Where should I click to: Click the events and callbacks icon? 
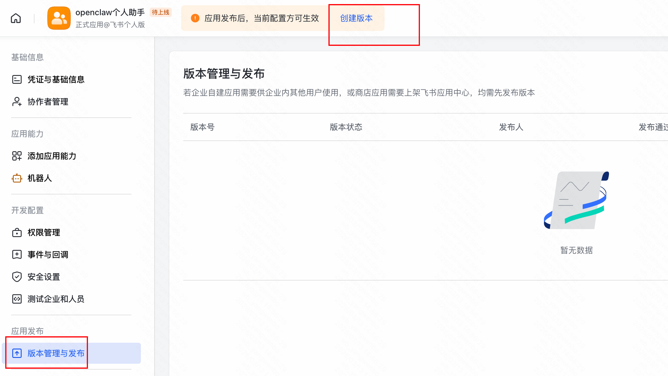point(17,255)
